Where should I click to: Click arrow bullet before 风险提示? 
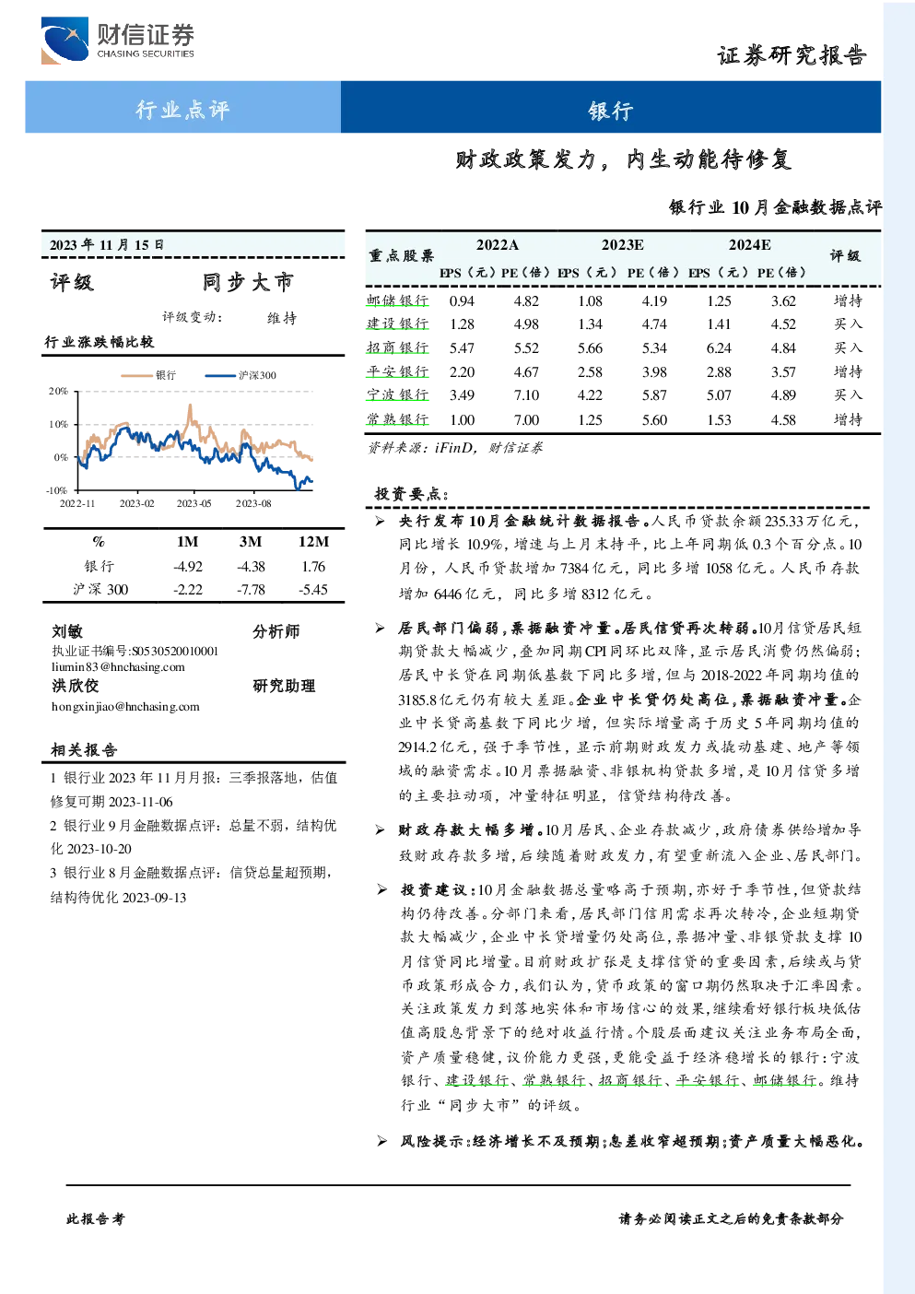tap(381, 1141)
